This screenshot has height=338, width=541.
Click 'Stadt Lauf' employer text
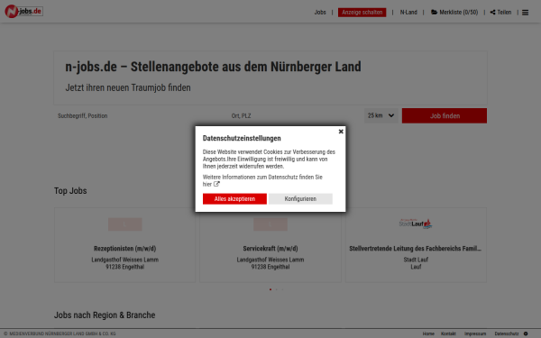tap(416, 260)
